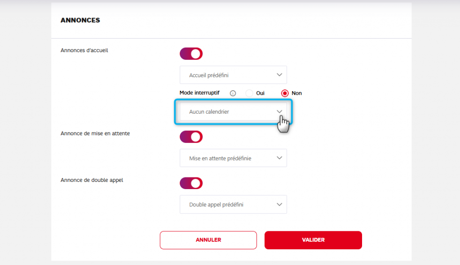Screen dimensions: 460x265
Task: Click the ANNONCES section heading
Action: [x=80, y=20]
